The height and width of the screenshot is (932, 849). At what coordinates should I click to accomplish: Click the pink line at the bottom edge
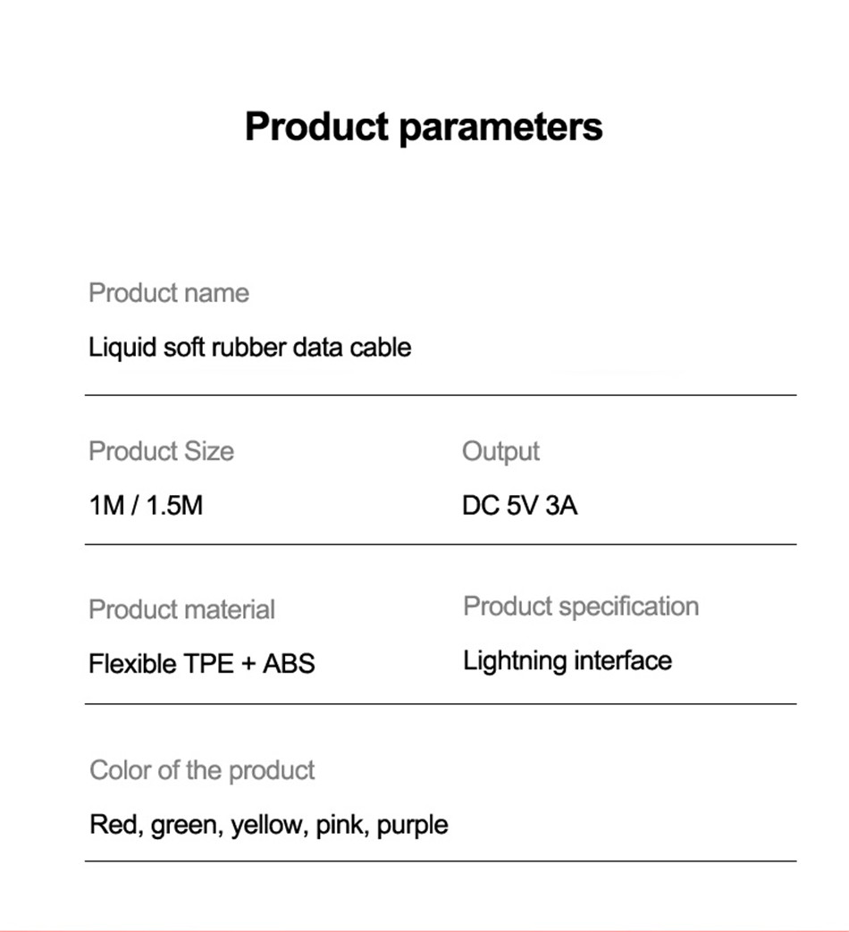(424, 929)
